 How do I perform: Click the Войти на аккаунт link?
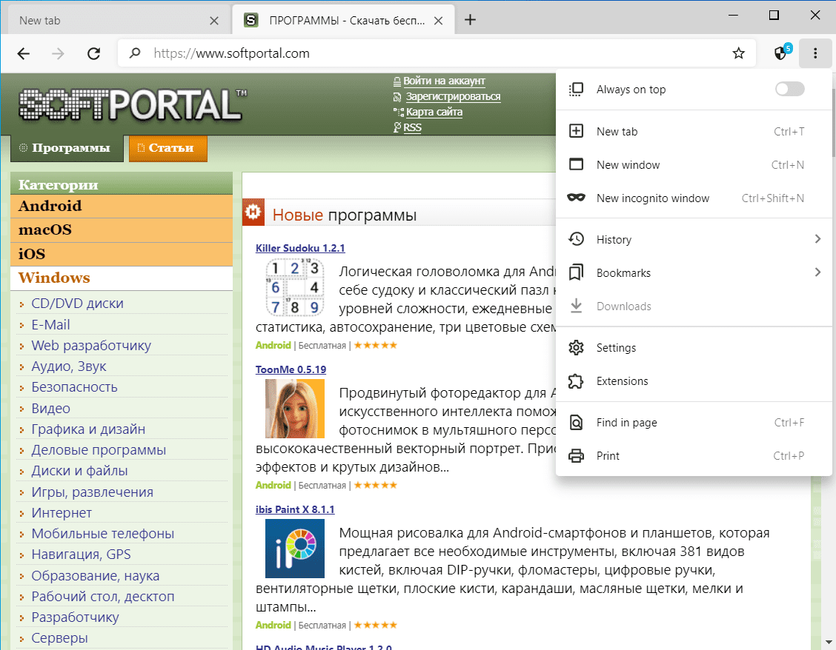[444, 81]
